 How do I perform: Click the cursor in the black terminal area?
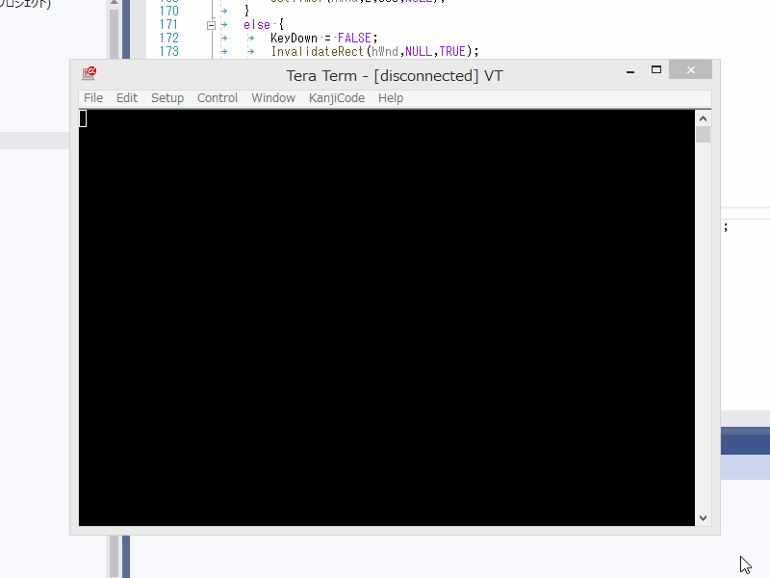84,118
